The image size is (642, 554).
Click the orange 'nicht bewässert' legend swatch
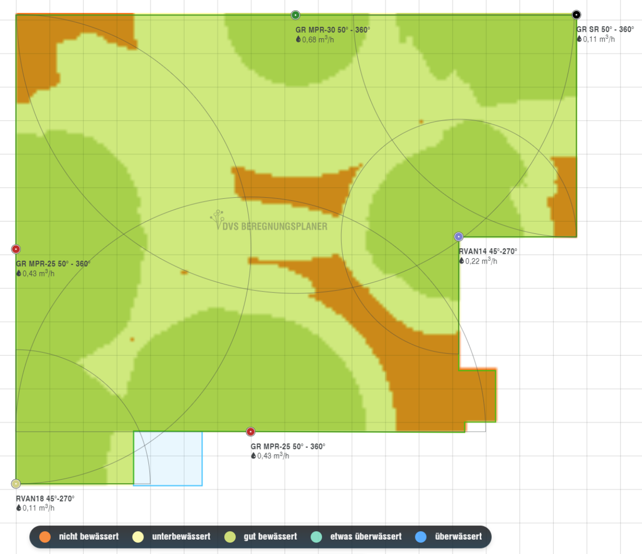[45, 537]
